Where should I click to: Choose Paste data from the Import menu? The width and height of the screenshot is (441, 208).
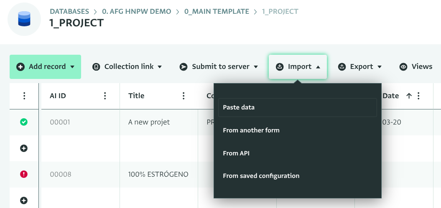(298, 107)
